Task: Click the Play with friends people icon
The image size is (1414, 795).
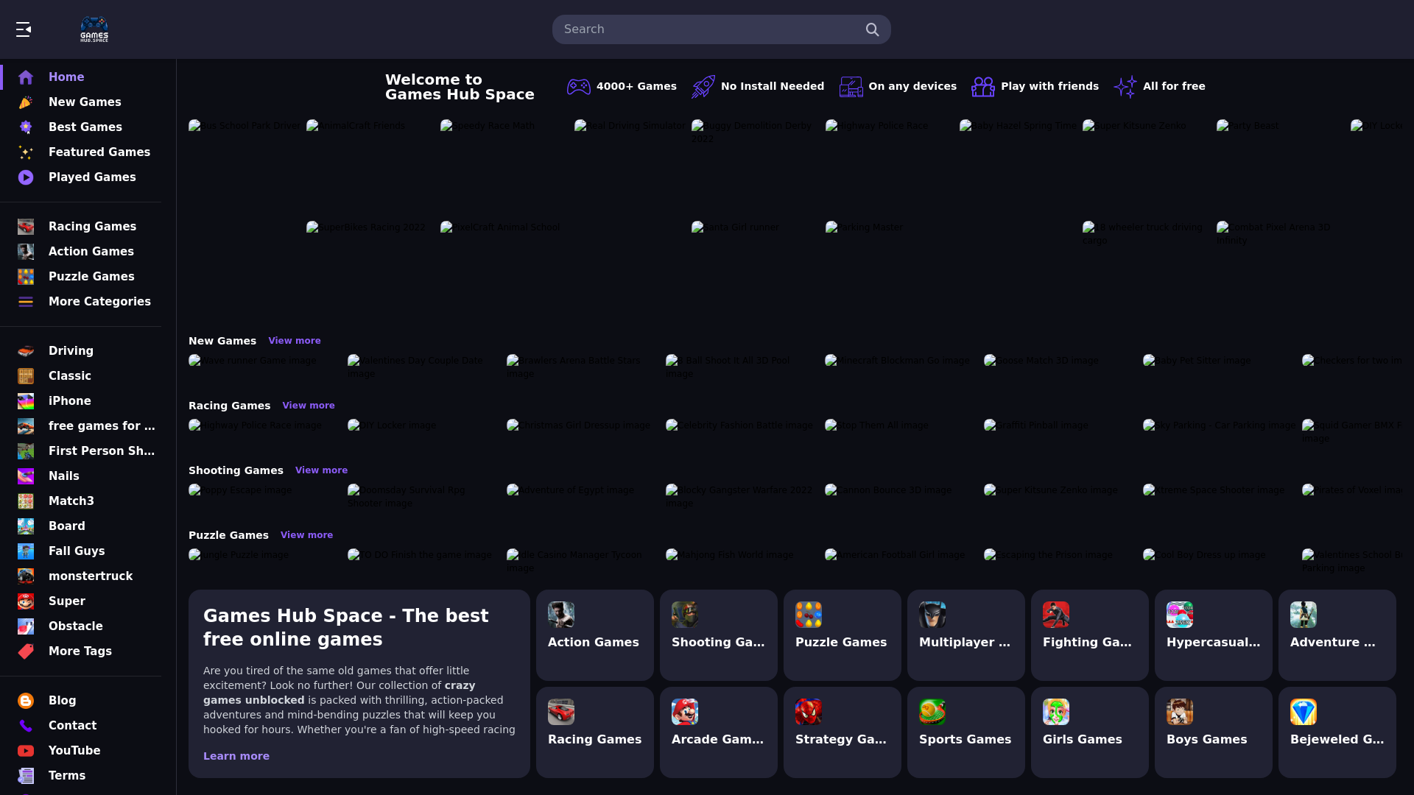Action: click(x=983, y=87)
